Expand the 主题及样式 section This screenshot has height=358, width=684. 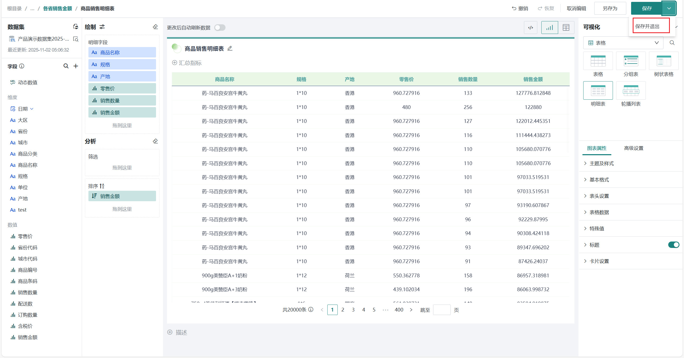click(x=601, y=163)
